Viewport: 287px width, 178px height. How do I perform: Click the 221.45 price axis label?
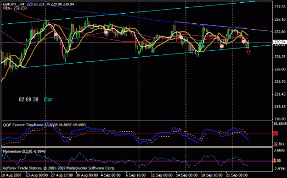[x=280, y=94]
